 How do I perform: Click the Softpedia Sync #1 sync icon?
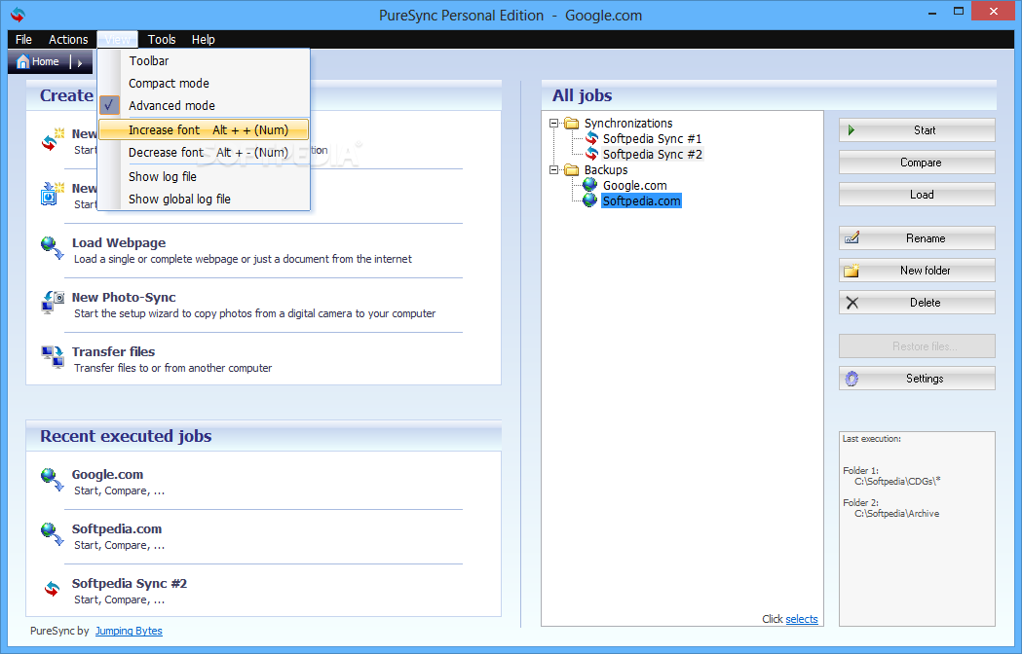(591, 139)
